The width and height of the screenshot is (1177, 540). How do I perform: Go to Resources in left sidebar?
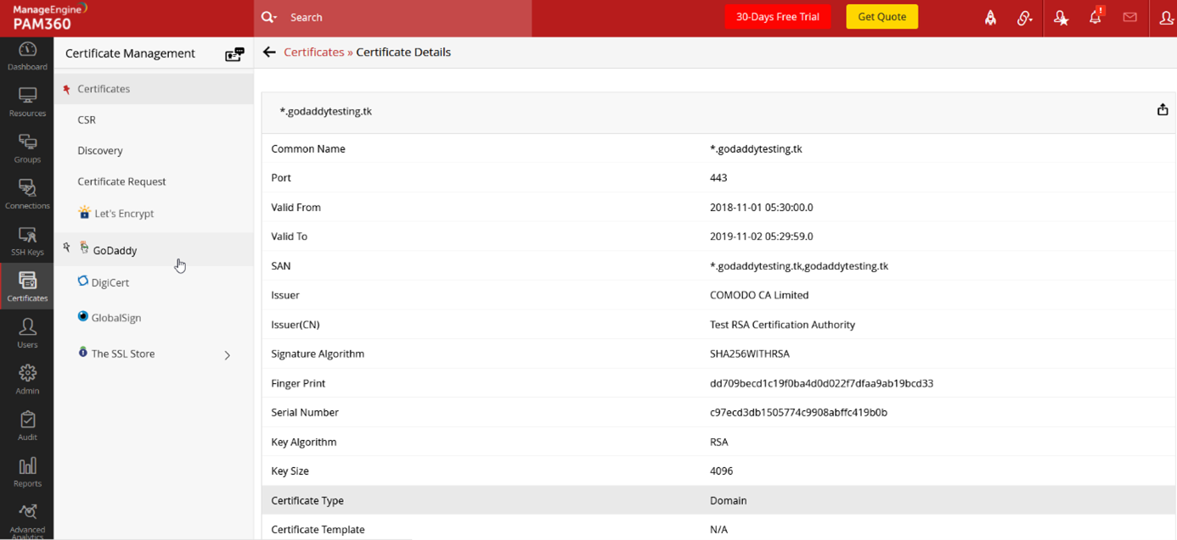[x=27, y=102]
